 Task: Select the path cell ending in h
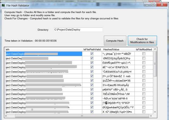point(44,107)
